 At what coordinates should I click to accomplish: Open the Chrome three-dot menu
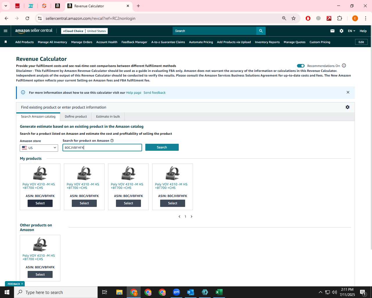pos(365,18)
